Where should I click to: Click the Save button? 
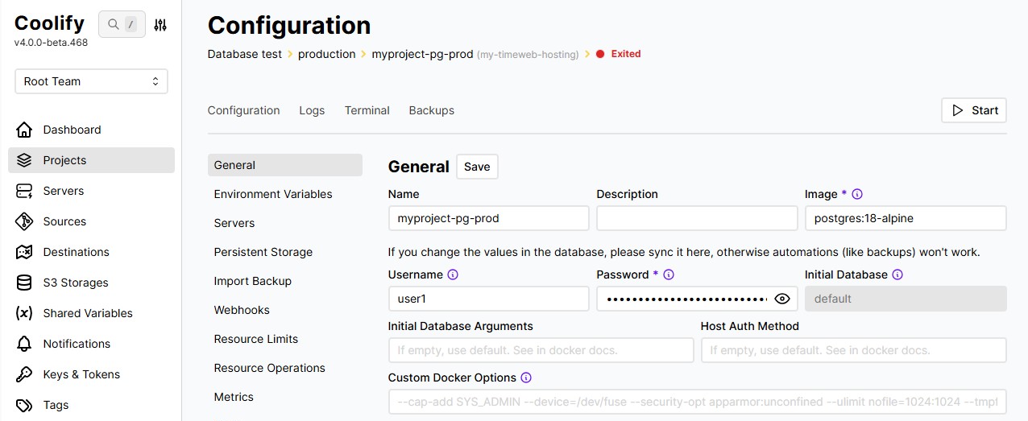(477, 167)
